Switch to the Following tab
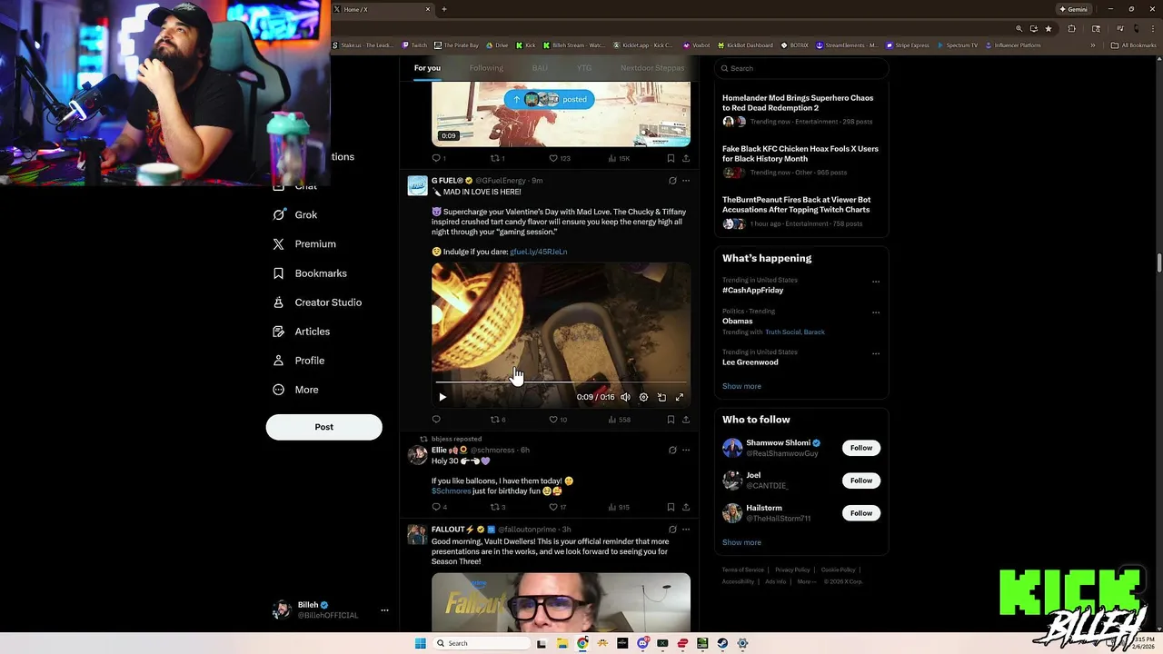This screenshot has width=1163, height=654. point(486,68)
